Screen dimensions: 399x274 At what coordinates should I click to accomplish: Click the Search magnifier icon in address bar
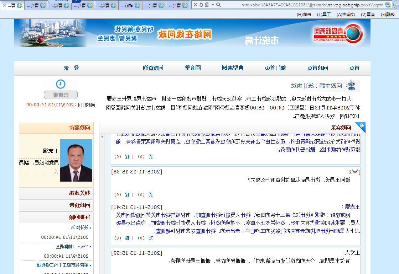(218, 5)
